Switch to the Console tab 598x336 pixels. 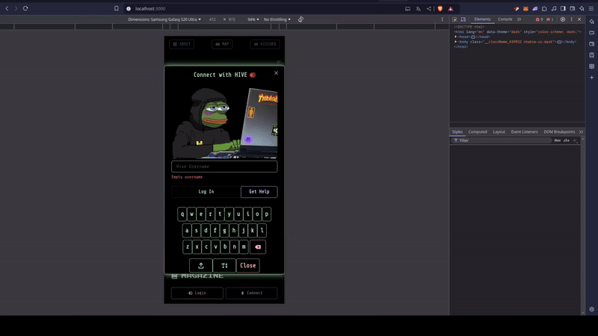point(505,19)
